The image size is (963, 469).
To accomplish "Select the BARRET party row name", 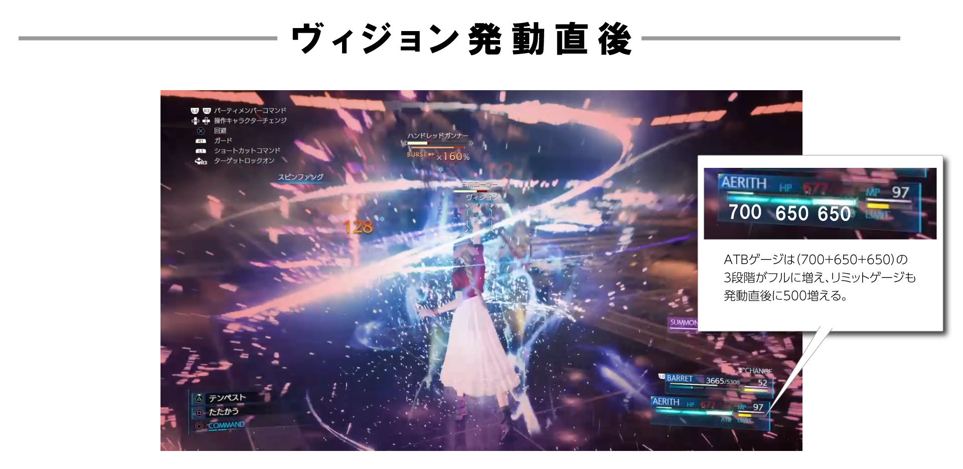I will tap(680, 378).
